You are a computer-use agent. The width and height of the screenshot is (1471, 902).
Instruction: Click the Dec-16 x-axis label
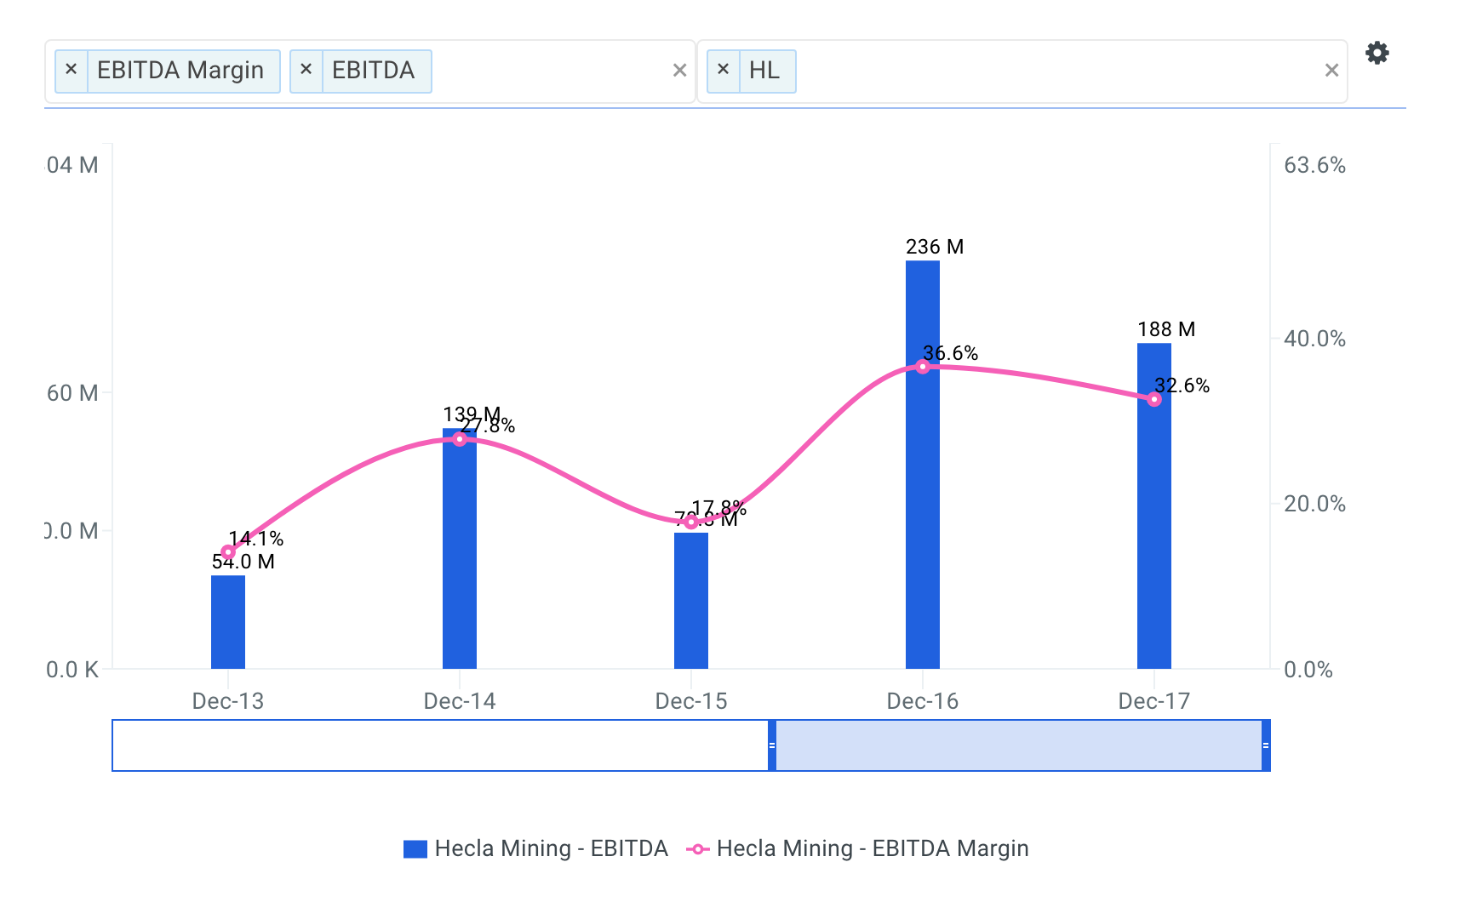pyautogui.click(x=923, y=701)
